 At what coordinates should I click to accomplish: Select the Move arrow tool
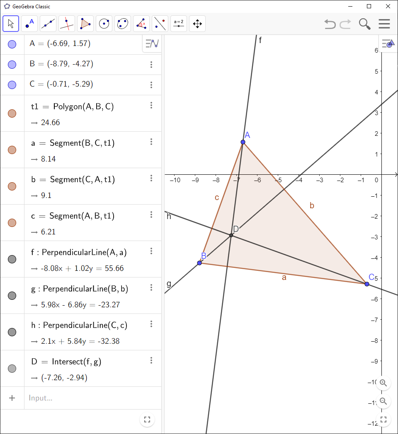(x=11, y=24)
